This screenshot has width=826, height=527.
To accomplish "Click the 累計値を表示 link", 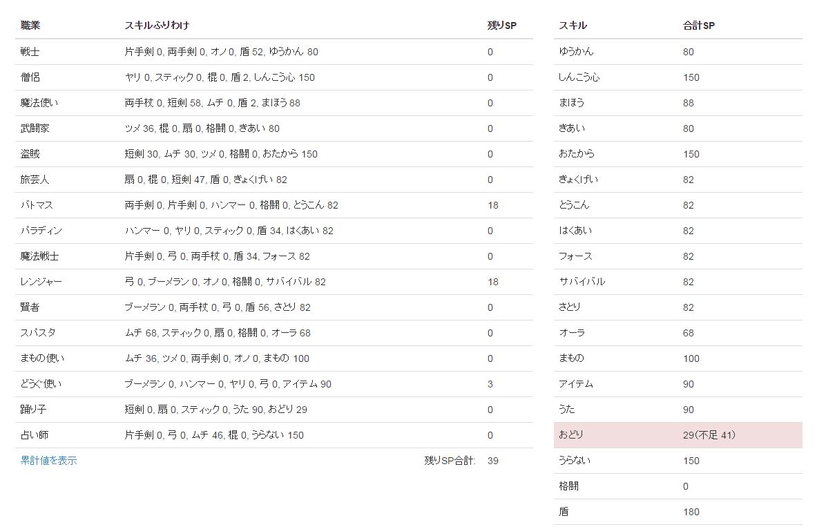I will tap(48, 461).
